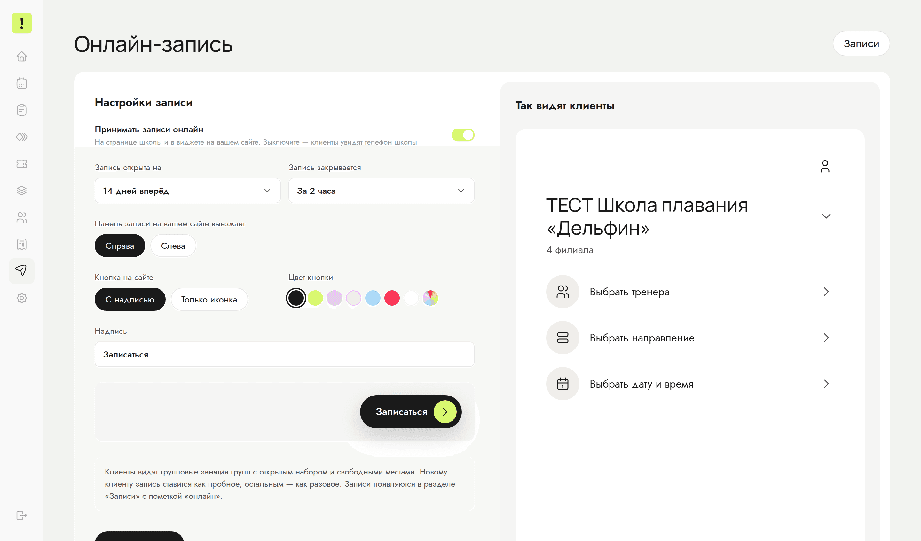Pick the red color swatch

[x=392, y=298]
